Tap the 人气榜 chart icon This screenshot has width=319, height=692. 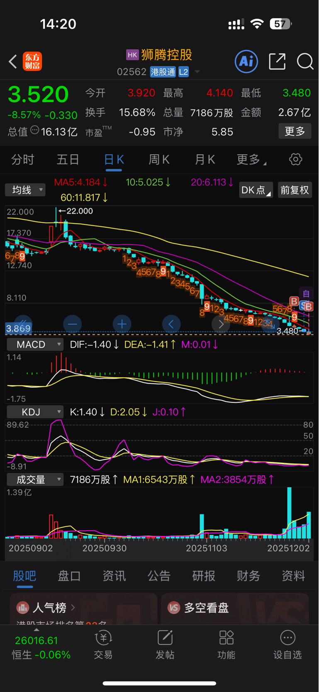[x=22, y=608]
